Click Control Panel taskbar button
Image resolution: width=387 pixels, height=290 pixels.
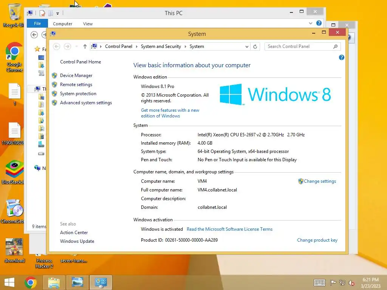pos(101,282)
